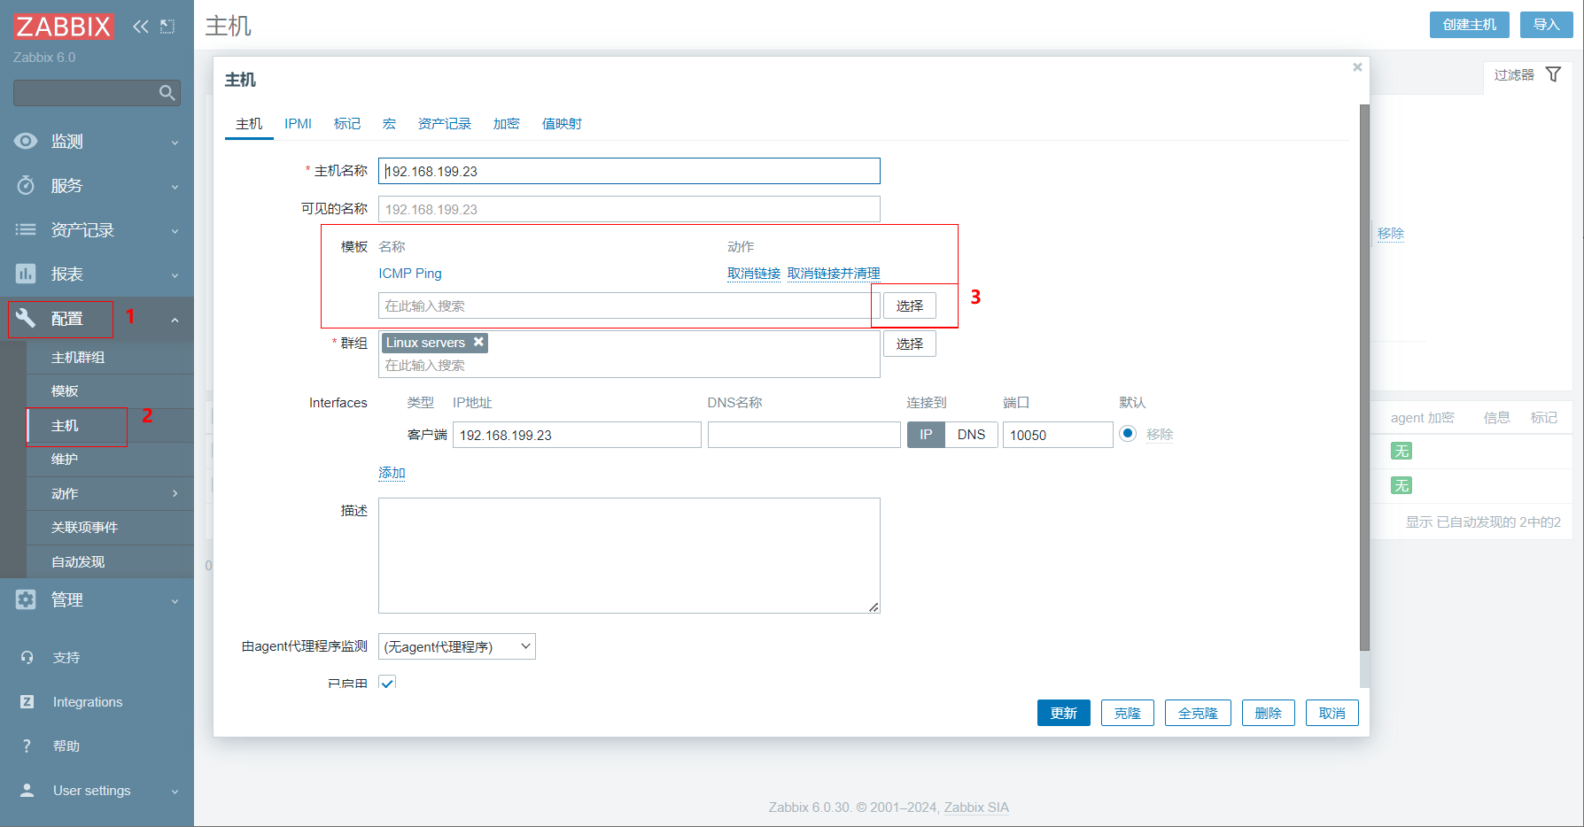Focus the port 10050 field
Screen dimensions: 1584x827
1058,435
